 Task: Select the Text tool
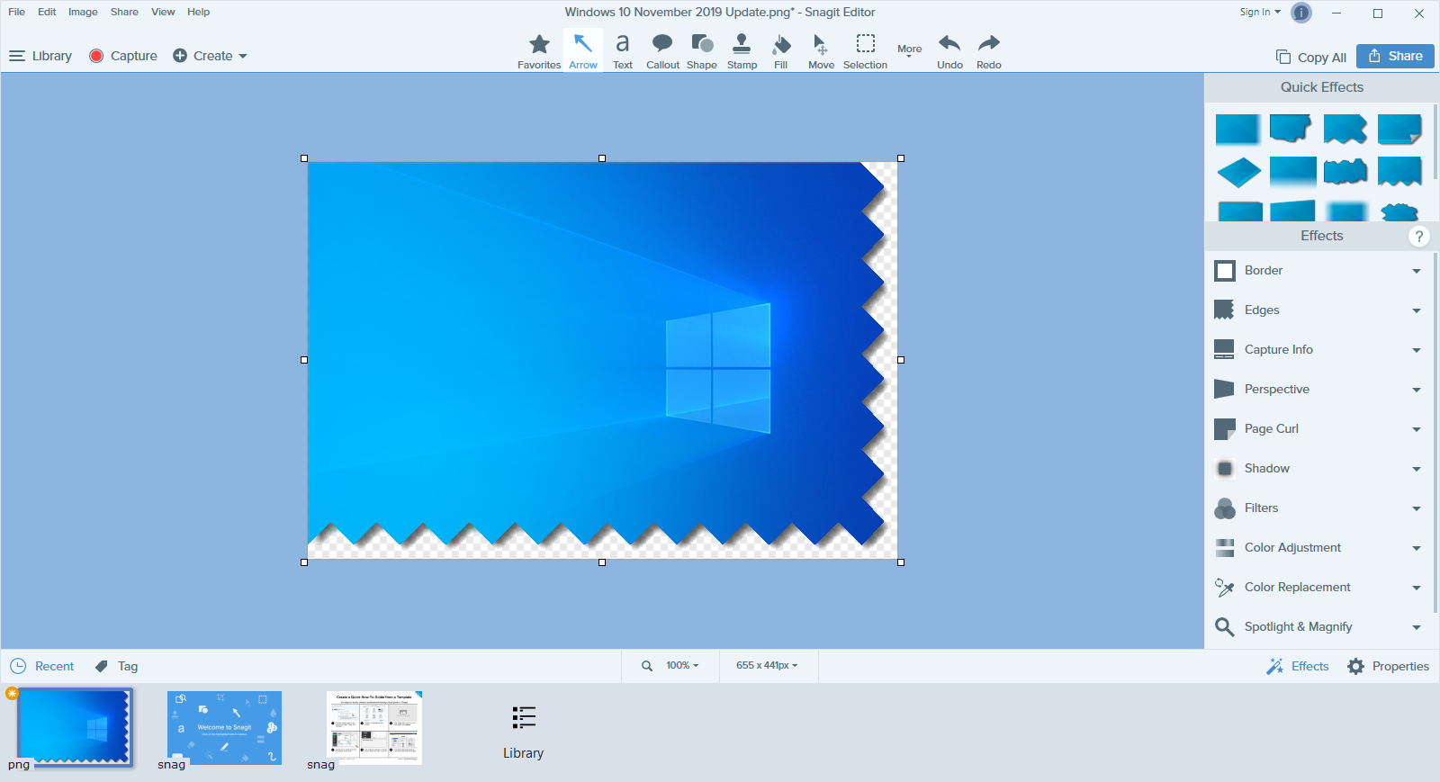(623, 51)
